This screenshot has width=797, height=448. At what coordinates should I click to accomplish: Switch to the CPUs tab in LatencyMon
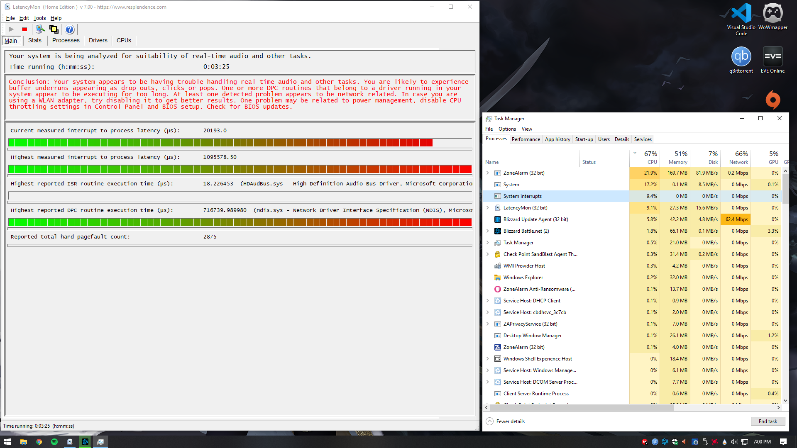coord(124,40)
